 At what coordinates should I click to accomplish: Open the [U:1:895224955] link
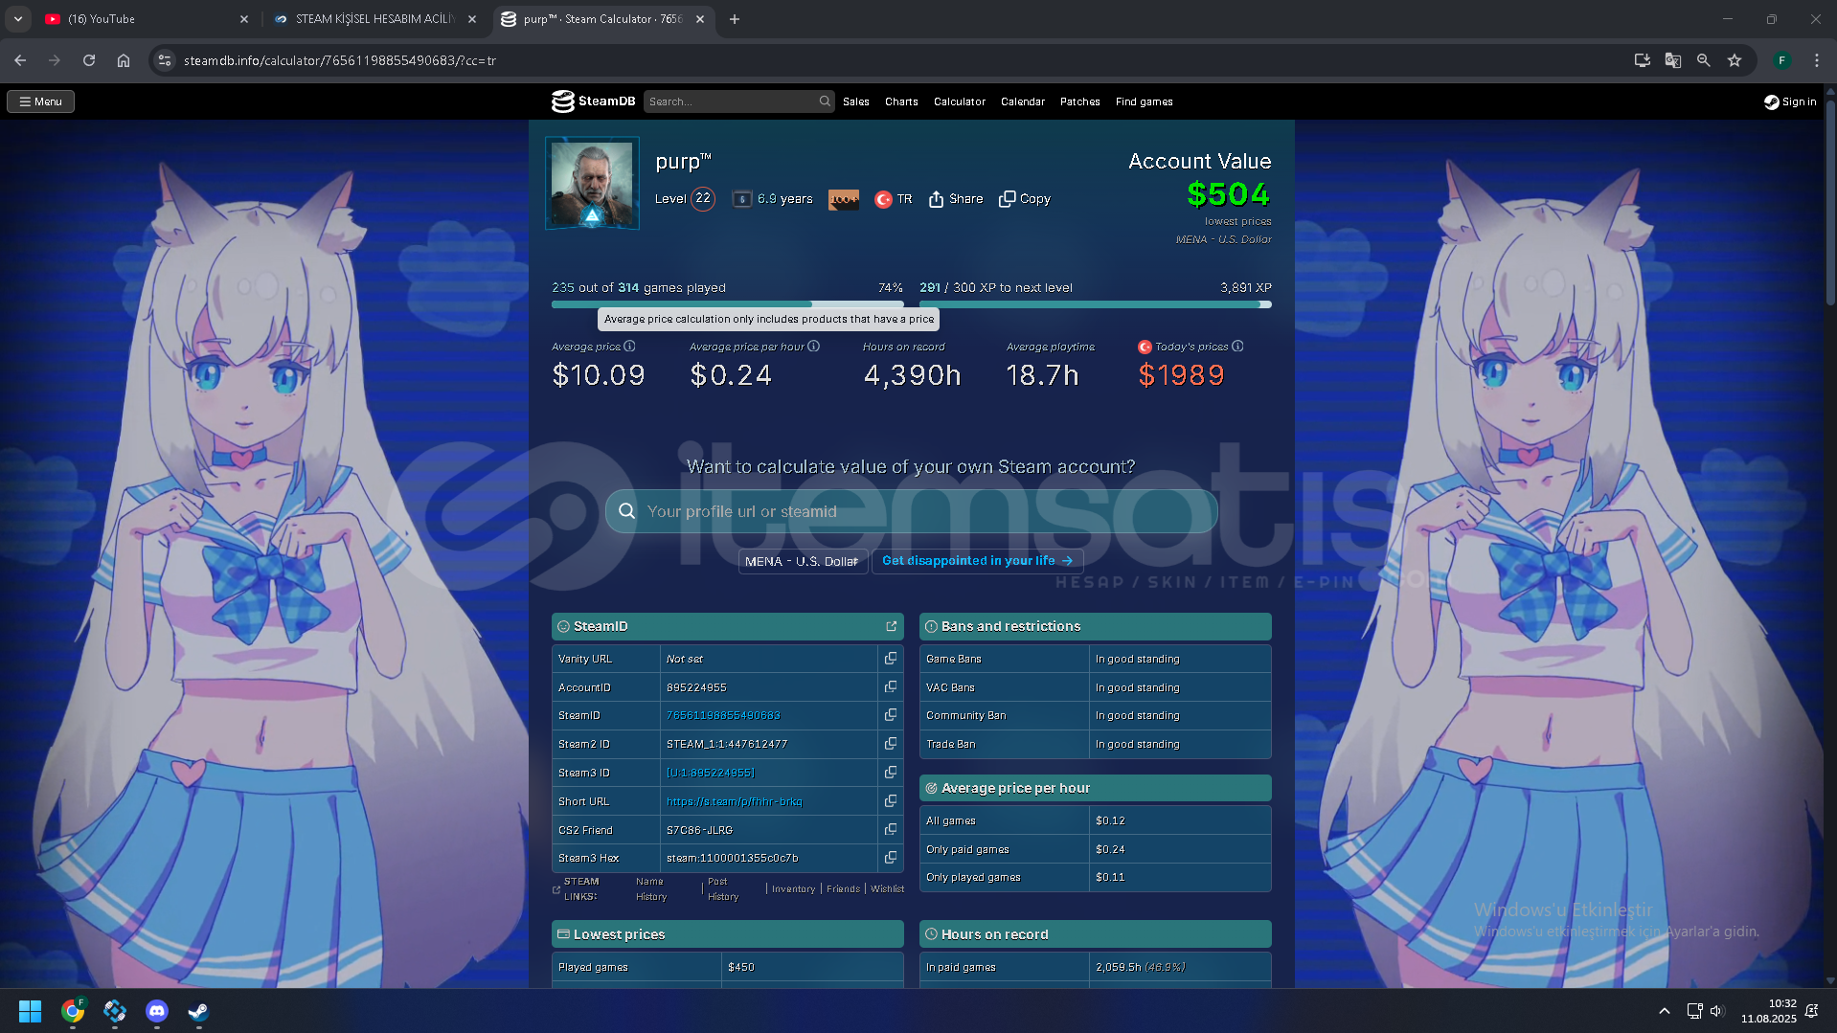[x=711, y=773]
